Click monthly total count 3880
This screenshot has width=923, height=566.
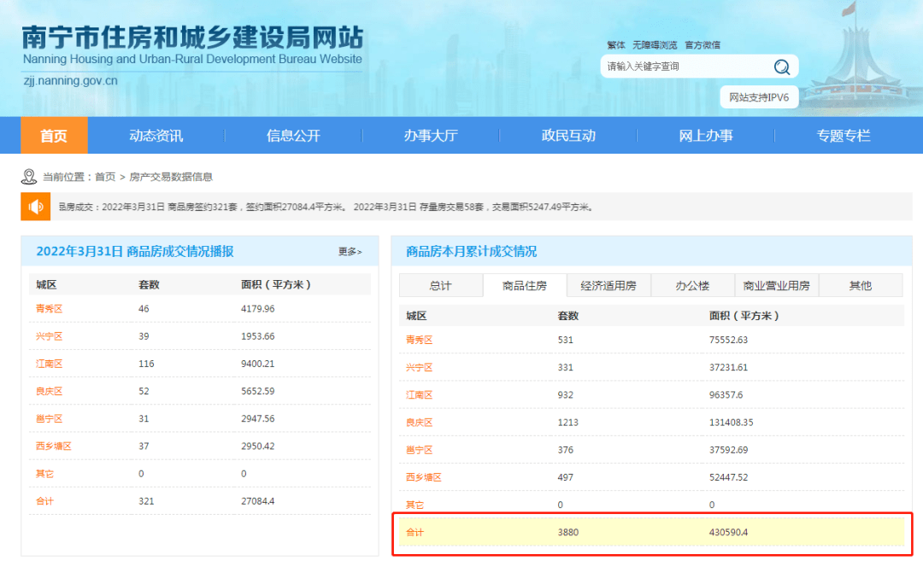(568, 532)
